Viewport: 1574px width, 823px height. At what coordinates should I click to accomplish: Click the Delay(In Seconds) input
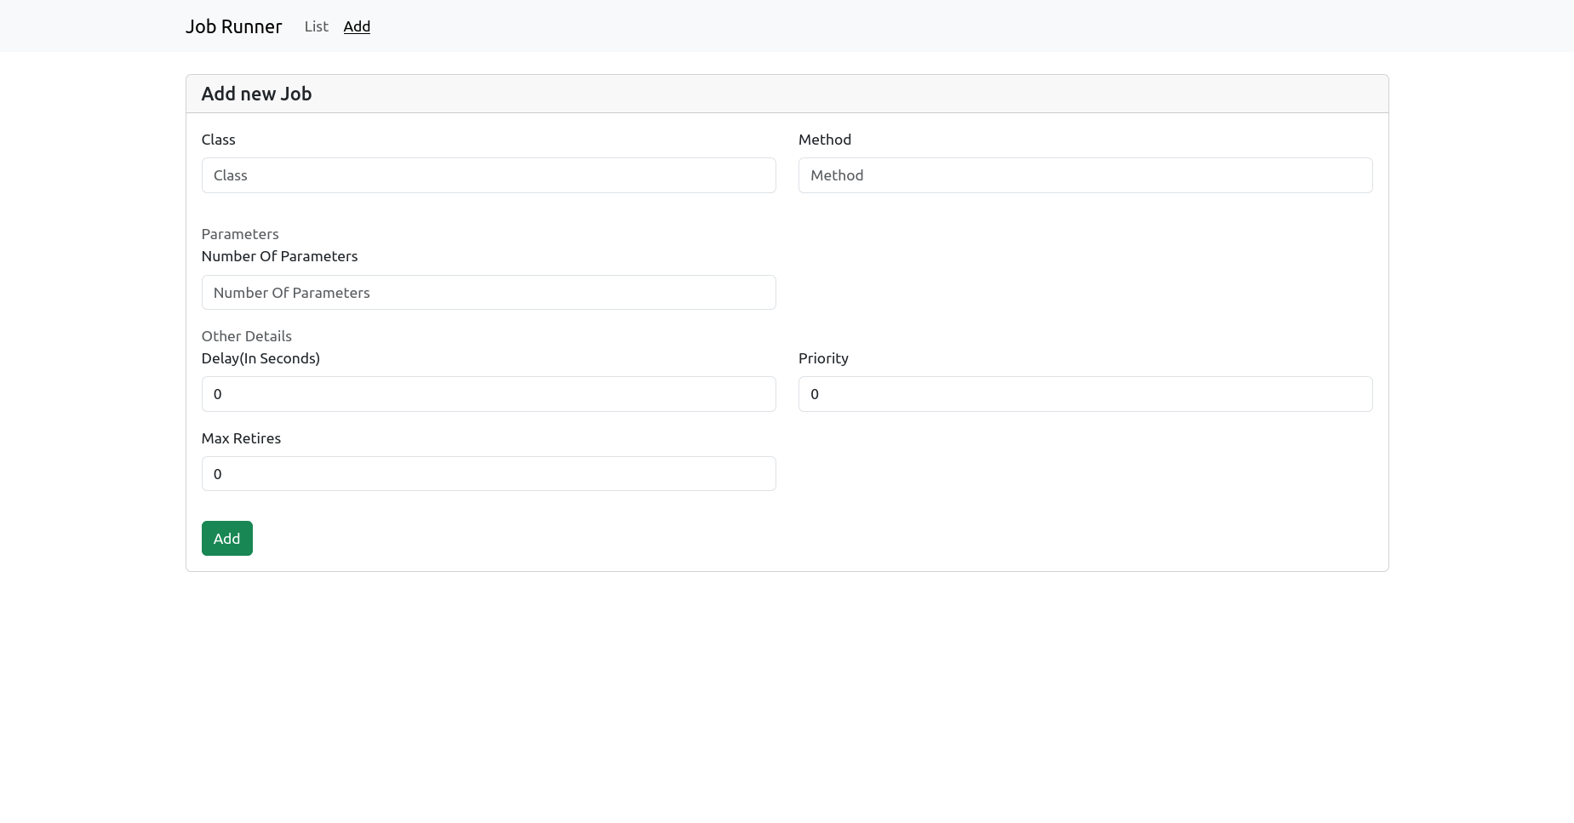click(489, 394)
